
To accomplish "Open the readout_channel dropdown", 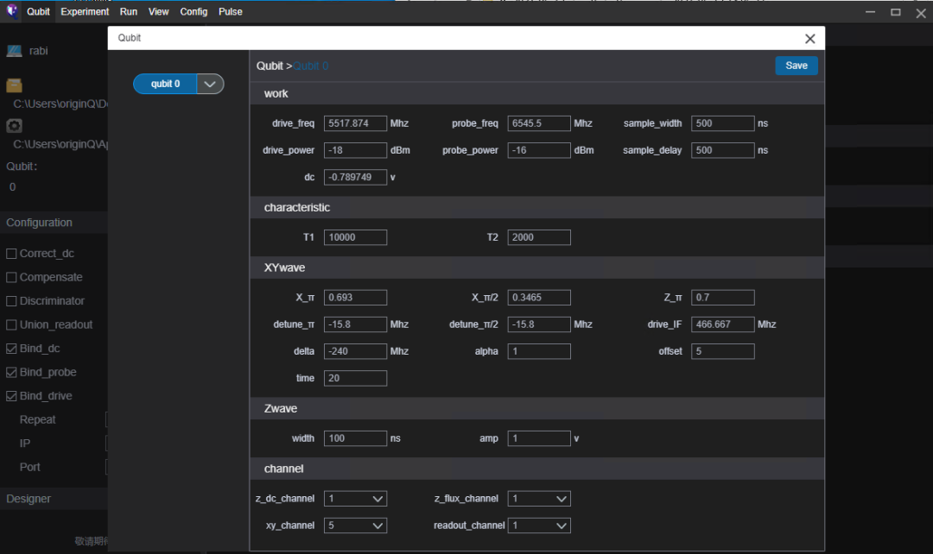I will [x=539, y=526].
